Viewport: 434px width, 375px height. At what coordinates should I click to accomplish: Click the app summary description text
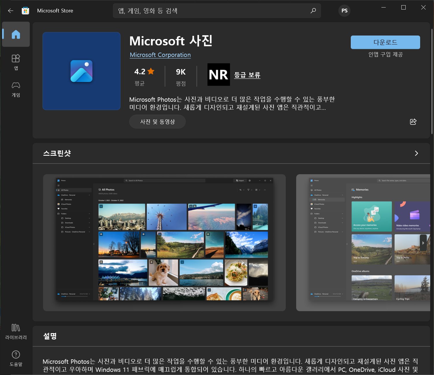pos(232,103)
